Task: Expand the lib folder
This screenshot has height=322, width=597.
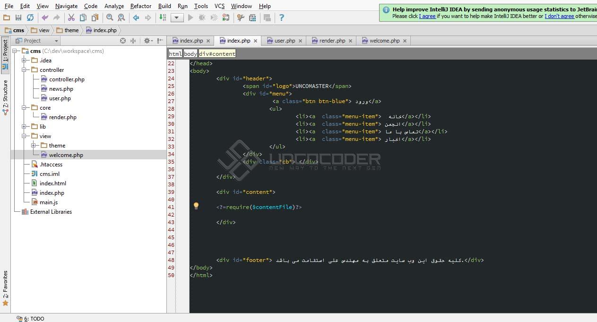Action: click(25, 127)
